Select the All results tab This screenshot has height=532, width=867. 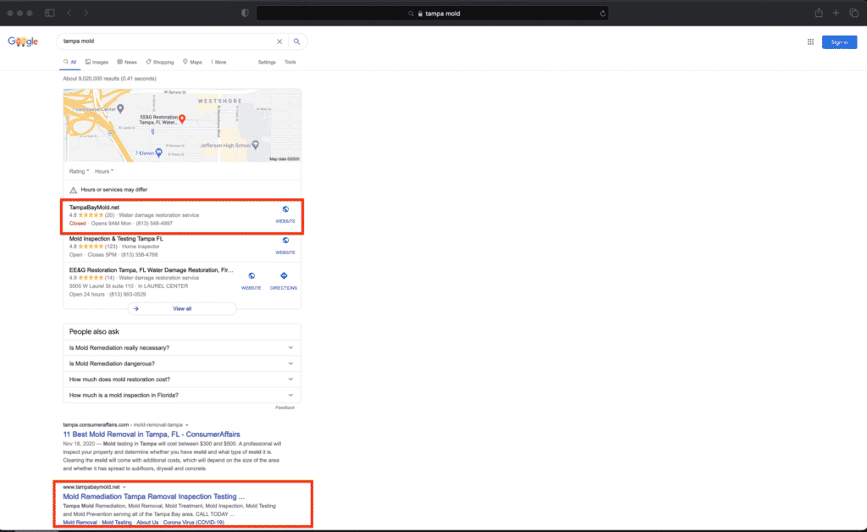tap(70, 63)
